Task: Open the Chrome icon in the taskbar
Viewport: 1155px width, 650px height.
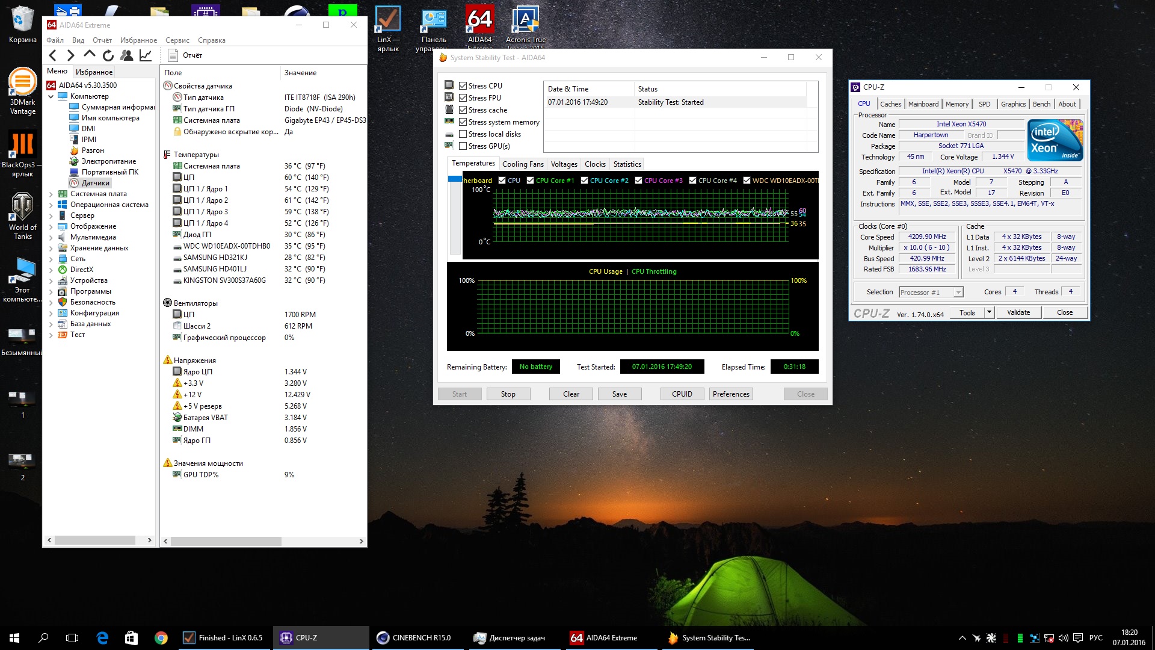Action: (x=161, y=638)
